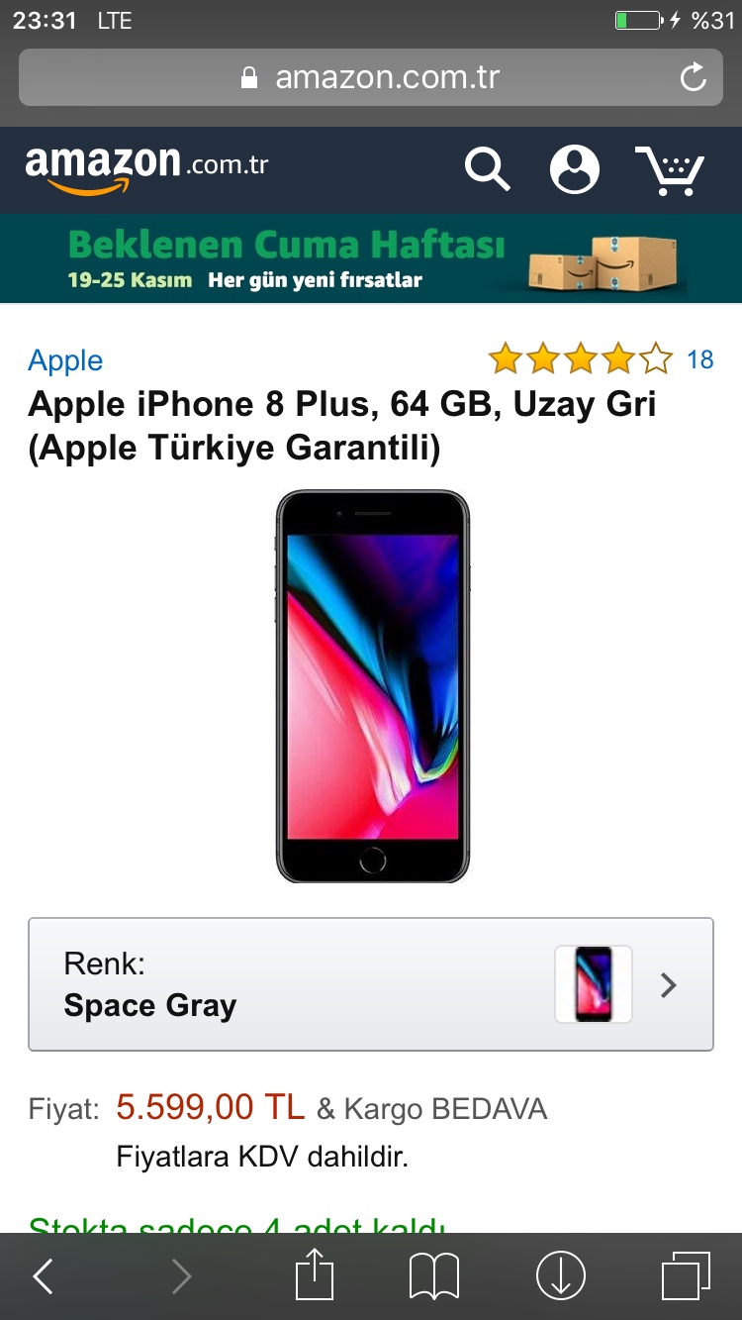Tap the Amazon search magnifier icon
Viewport: 742px width, 1320px height.
(487, 169)
